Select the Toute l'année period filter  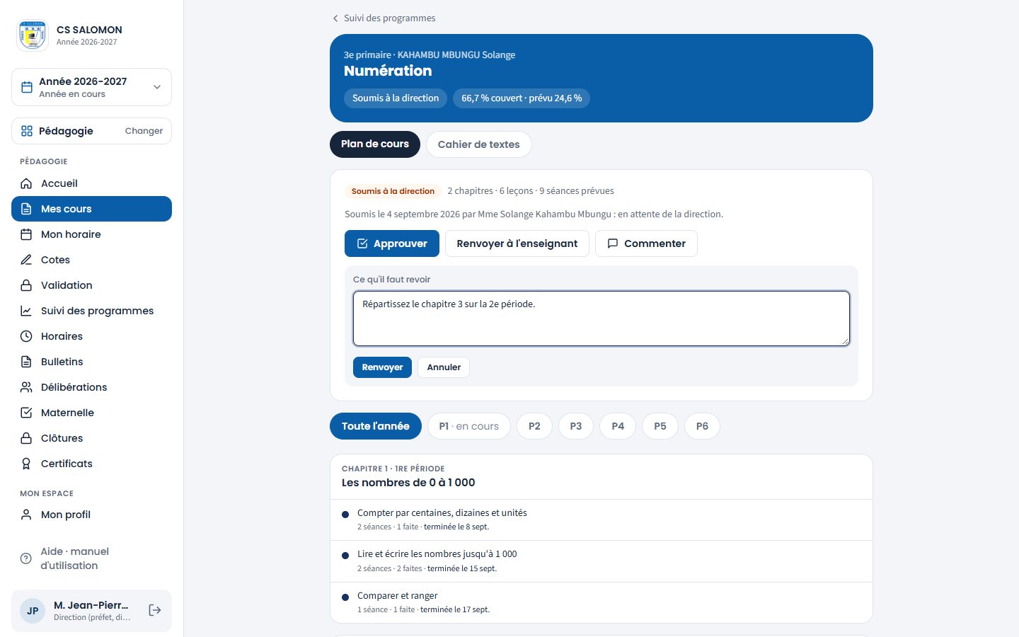pyautogui.click(x=376, y=426)
